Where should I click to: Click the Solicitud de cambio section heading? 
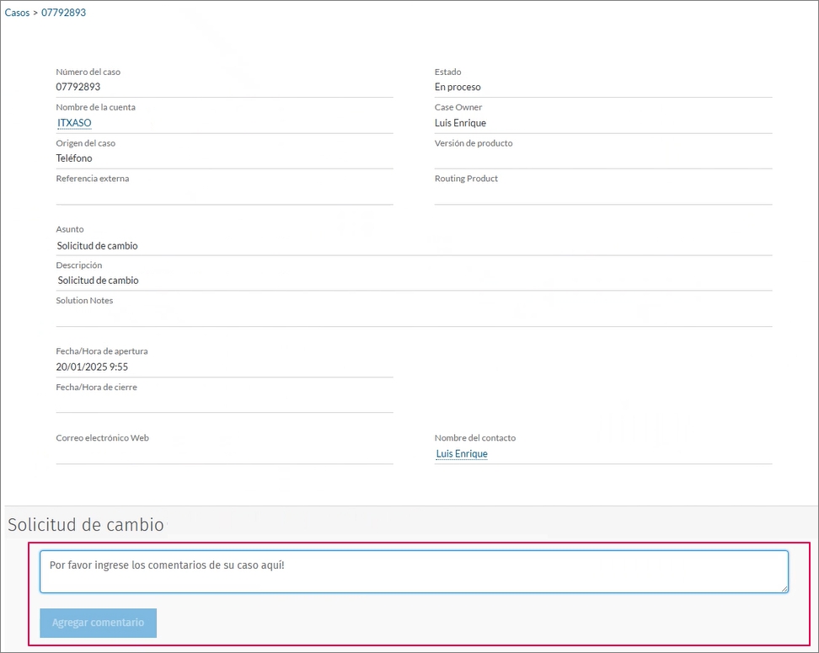[x=86, y=524]
